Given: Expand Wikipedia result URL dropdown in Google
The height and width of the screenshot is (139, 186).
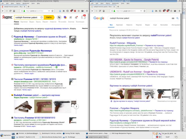Looking at the screenshot, I should click(144, 45).
